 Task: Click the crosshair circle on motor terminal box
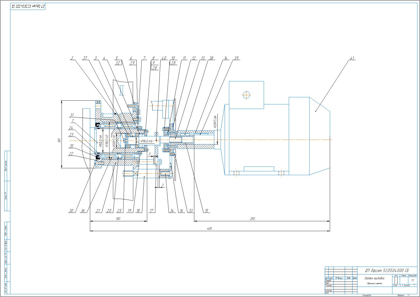click(246, 95)
